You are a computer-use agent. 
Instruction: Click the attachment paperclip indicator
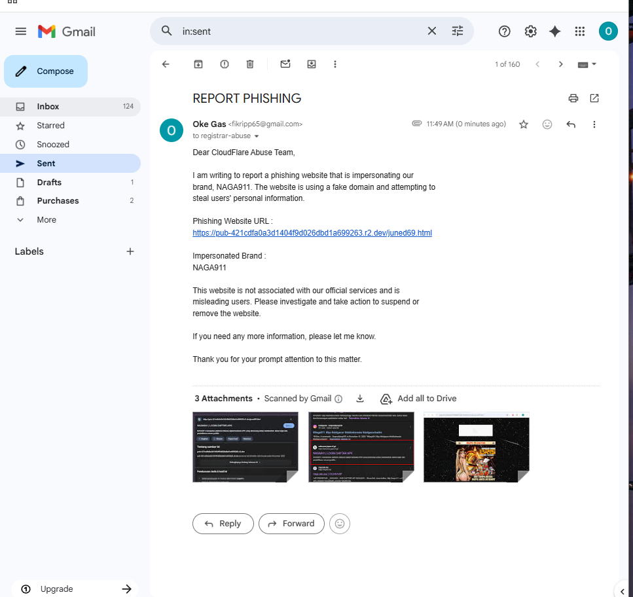click(416, 124)
